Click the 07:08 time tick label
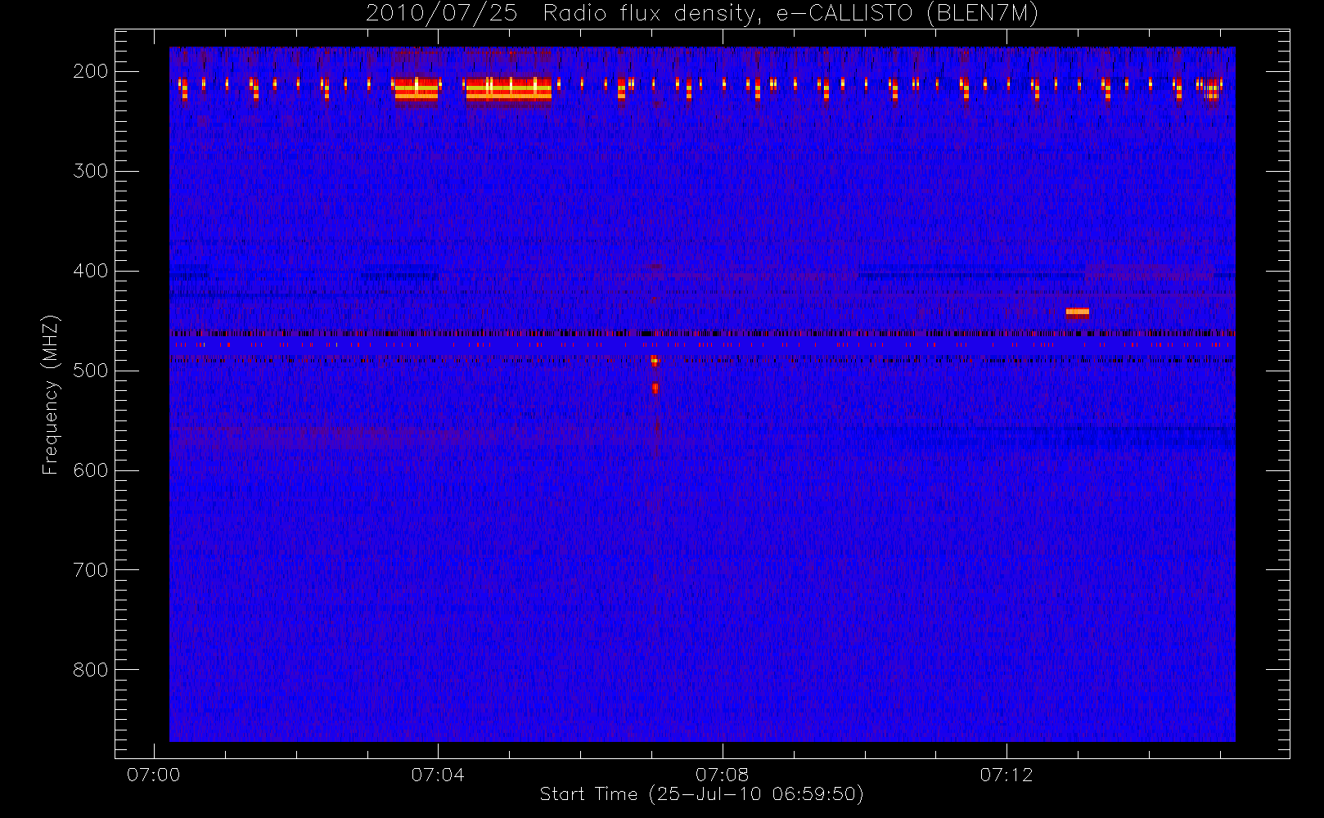 tap(722, 775)
